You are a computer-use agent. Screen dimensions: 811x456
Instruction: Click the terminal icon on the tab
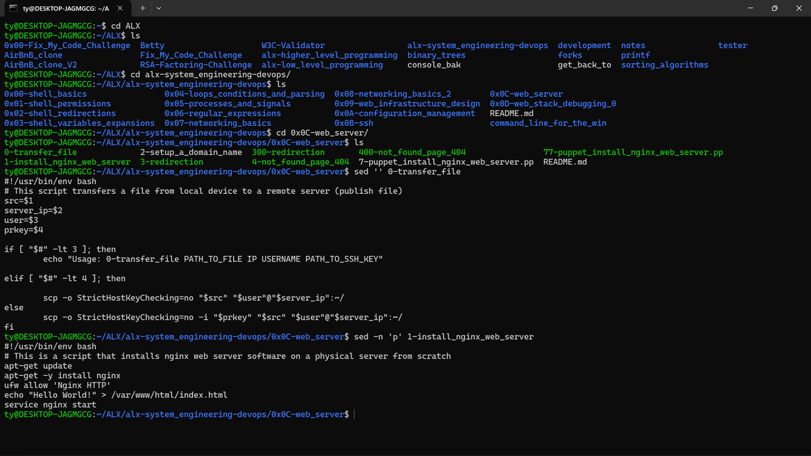click(14, 8)
